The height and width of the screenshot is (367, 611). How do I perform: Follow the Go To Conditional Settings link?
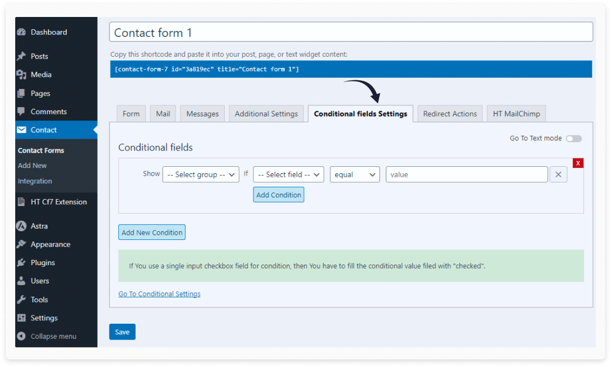click(x=159, y=294)
